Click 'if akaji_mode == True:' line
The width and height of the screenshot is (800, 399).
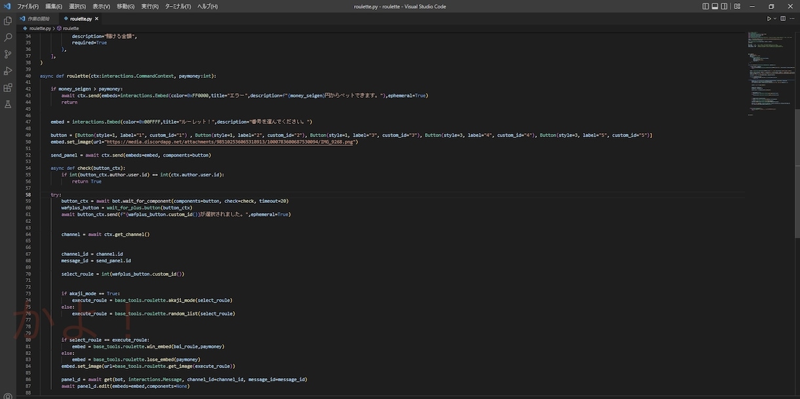click(91, 293)
